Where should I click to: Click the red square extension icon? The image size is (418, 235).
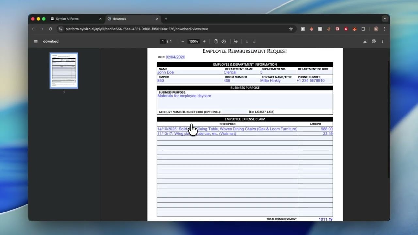pos(337,29)
